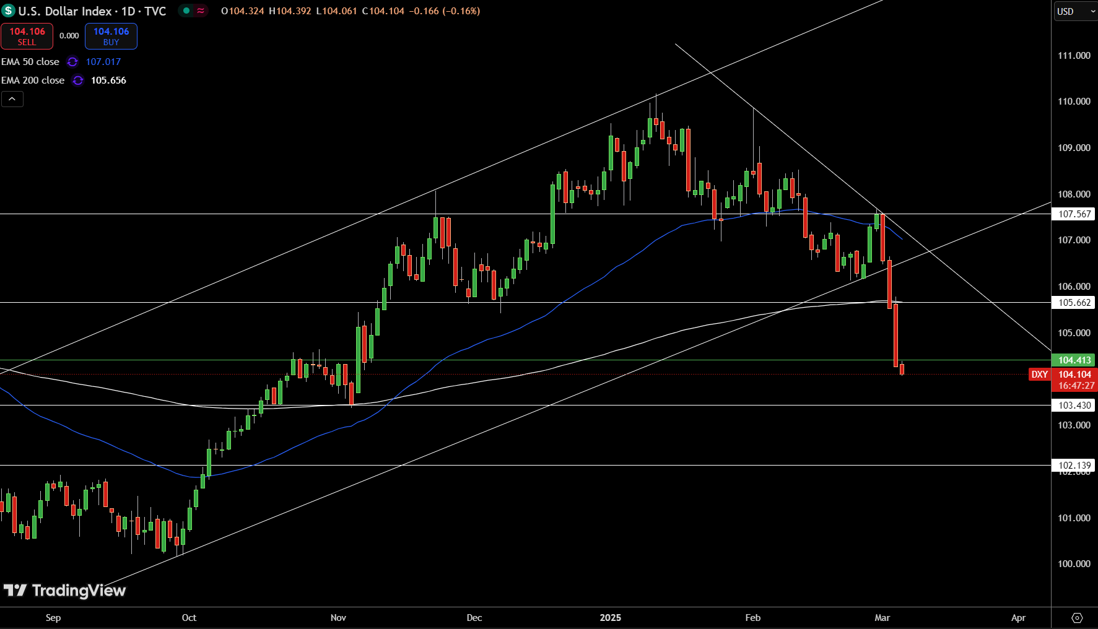
Task: Open the USD currency dropdown
Action: click(1076, 11)
